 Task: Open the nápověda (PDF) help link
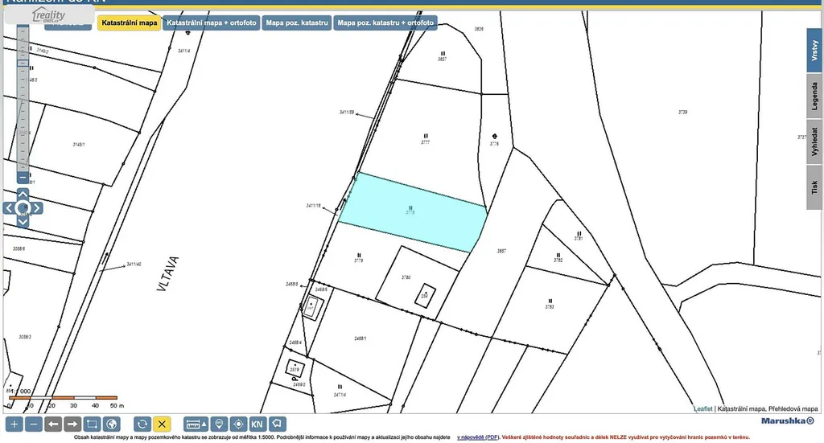(x=478, y=437)
